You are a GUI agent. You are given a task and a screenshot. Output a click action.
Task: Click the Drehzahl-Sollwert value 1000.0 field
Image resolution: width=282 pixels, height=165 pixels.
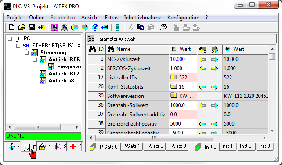(183, 105)
